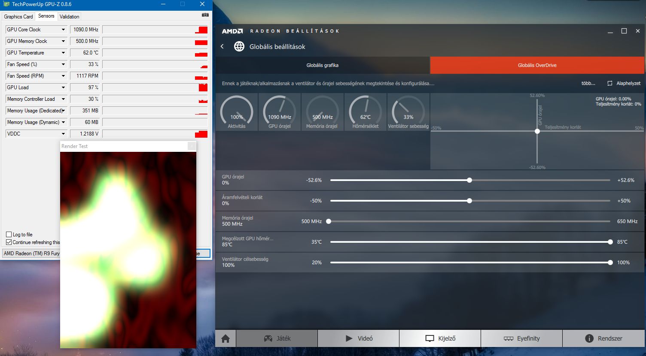
Task: Select the Sensors tab in GPU-Z
Action: click(46, 16)
